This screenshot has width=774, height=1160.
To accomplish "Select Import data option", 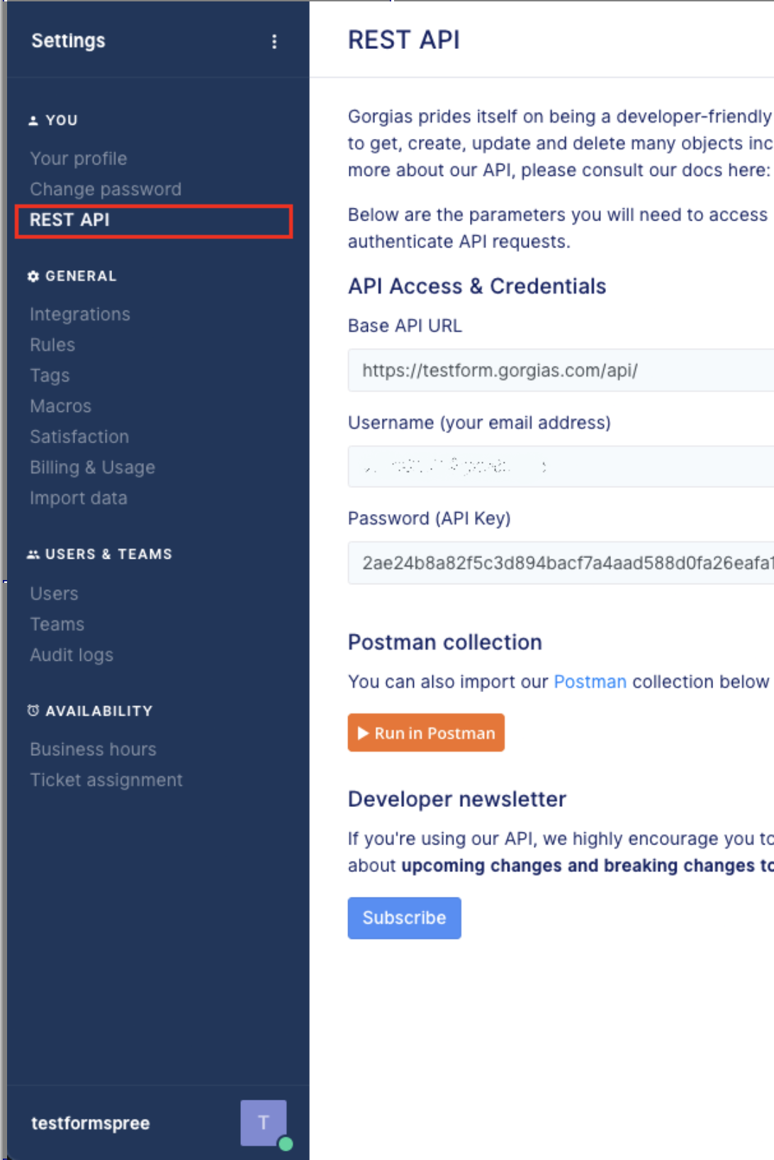I will tap(79, 498).
